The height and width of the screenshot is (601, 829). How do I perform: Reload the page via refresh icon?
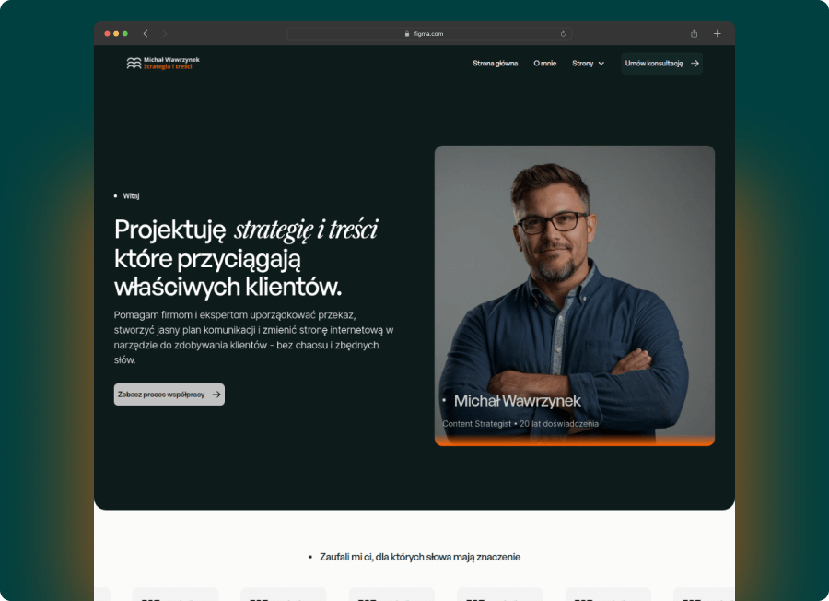563,34
